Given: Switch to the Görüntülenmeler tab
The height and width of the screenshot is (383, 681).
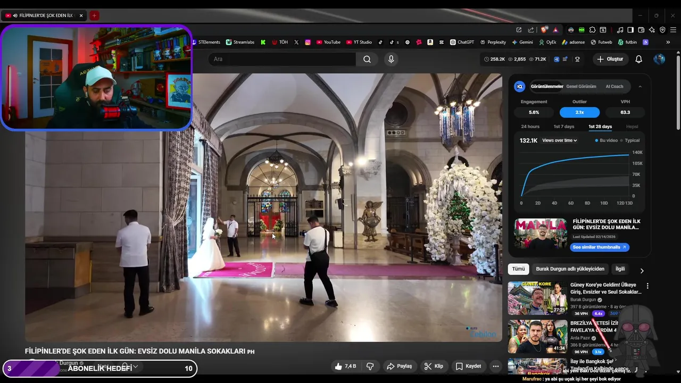Looking at the screenshot, I should pyautogui.click(x=547, y=86).
